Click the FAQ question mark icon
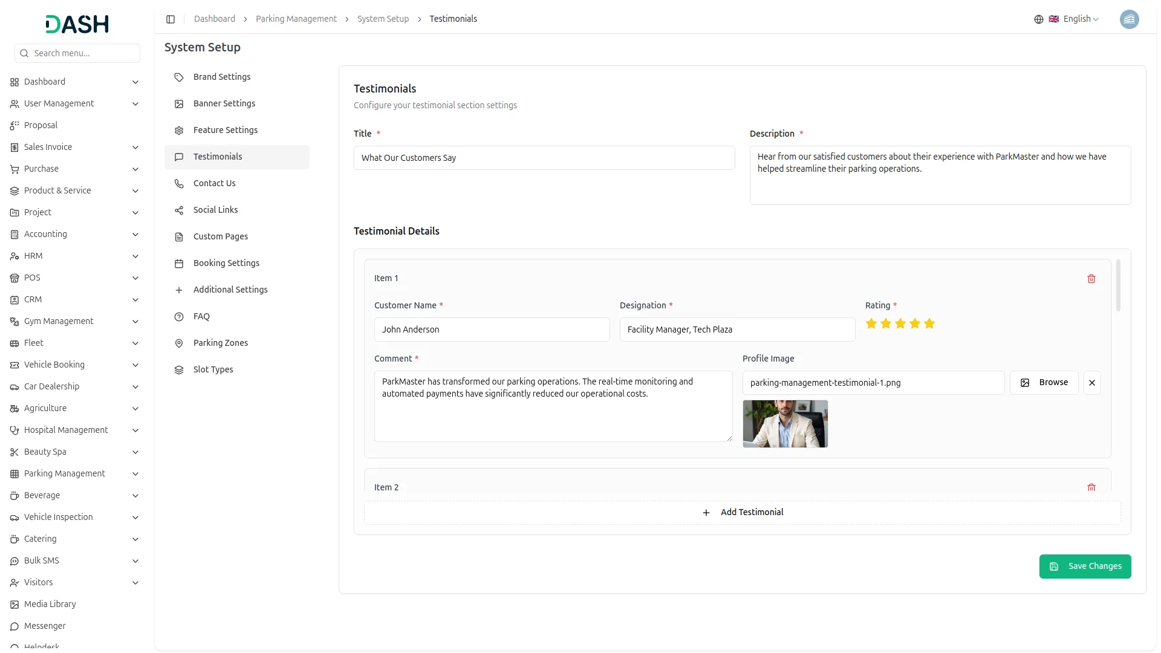1161x653 pixels. [179, 317]
